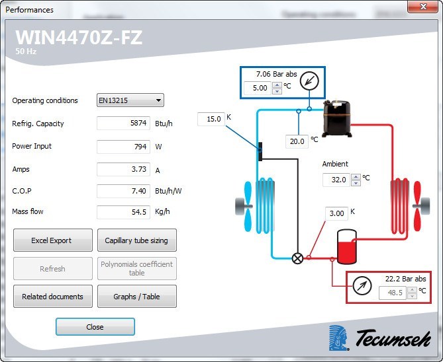Increase condensing temperature with up arrow
The image size is (443, 362).
pyautogui.click(x=412, y=289)
